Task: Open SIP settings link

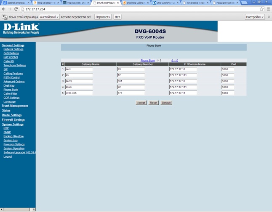Action: tap(5, 69)
